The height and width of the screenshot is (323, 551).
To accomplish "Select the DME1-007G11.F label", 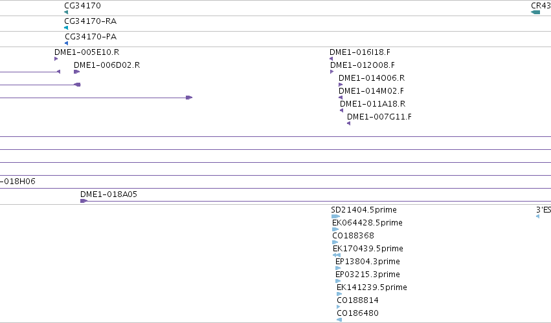I will point(379,117).
